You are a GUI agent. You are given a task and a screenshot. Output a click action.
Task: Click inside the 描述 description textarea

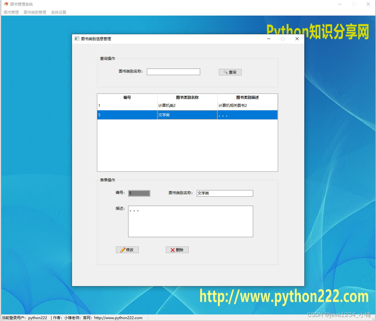pyautogui.click(x=190, y=221)
